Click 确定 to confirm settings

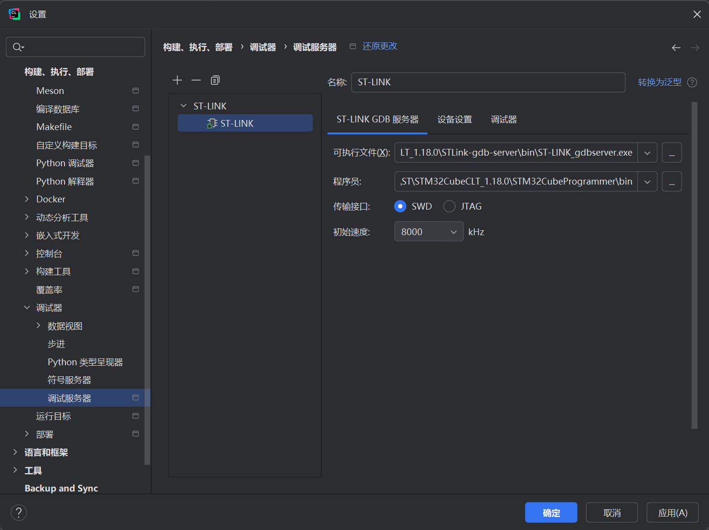coord(551,513)
